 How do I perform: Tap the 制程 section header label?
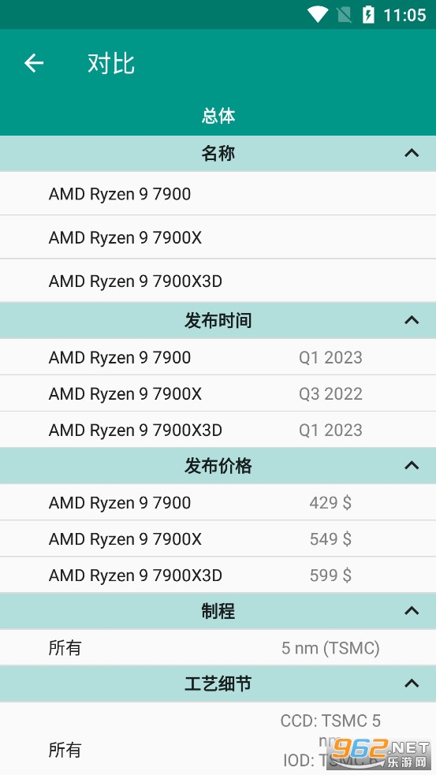(218, 611)
